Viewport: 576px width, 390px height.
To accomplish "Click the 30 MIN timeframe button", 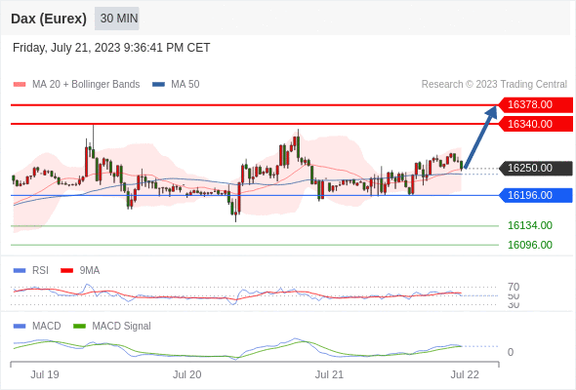I will click(117, 19).
